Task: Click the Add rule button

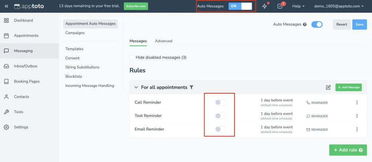Action: pos(348,150)
